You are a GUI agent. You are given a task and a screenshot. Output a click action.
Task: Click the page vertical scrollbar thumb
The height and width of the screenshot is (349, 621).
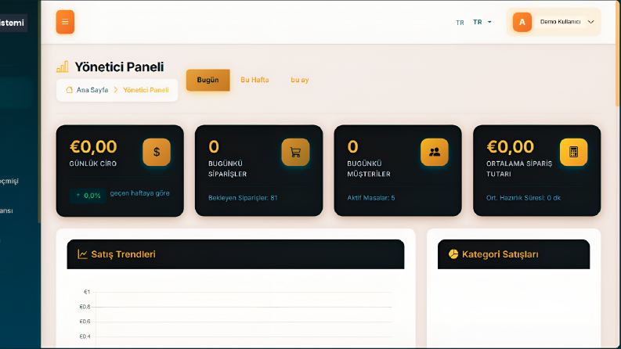coord(618,53)
